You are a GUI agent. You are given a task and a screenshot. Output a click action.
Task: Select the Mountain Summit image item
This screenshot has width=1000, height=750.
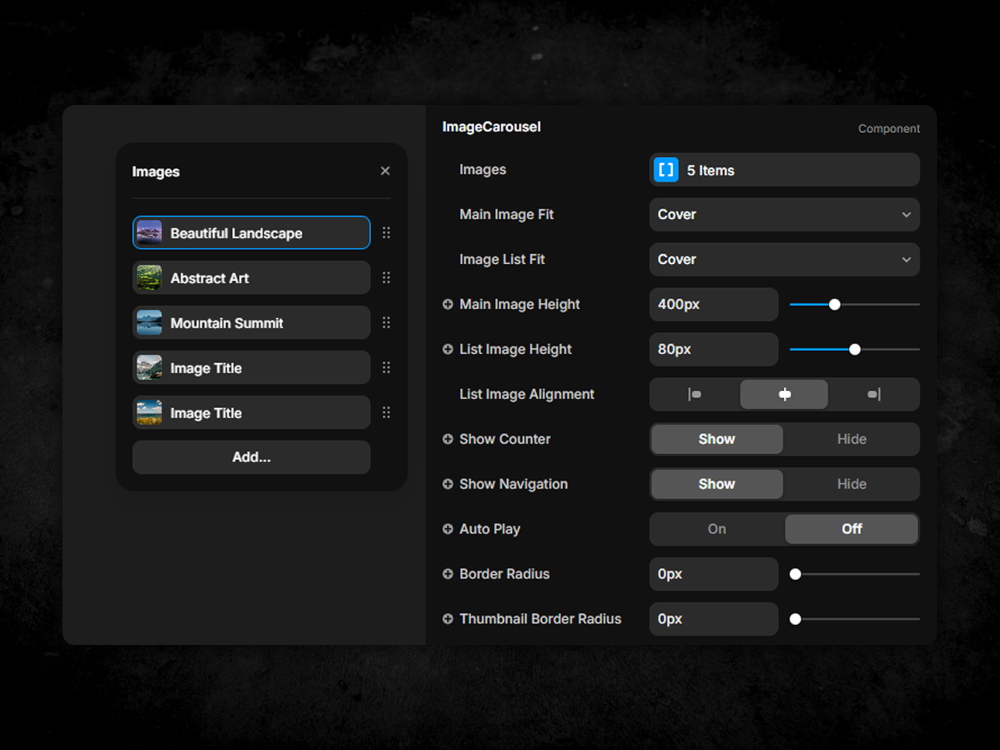[x=251, y=323]
